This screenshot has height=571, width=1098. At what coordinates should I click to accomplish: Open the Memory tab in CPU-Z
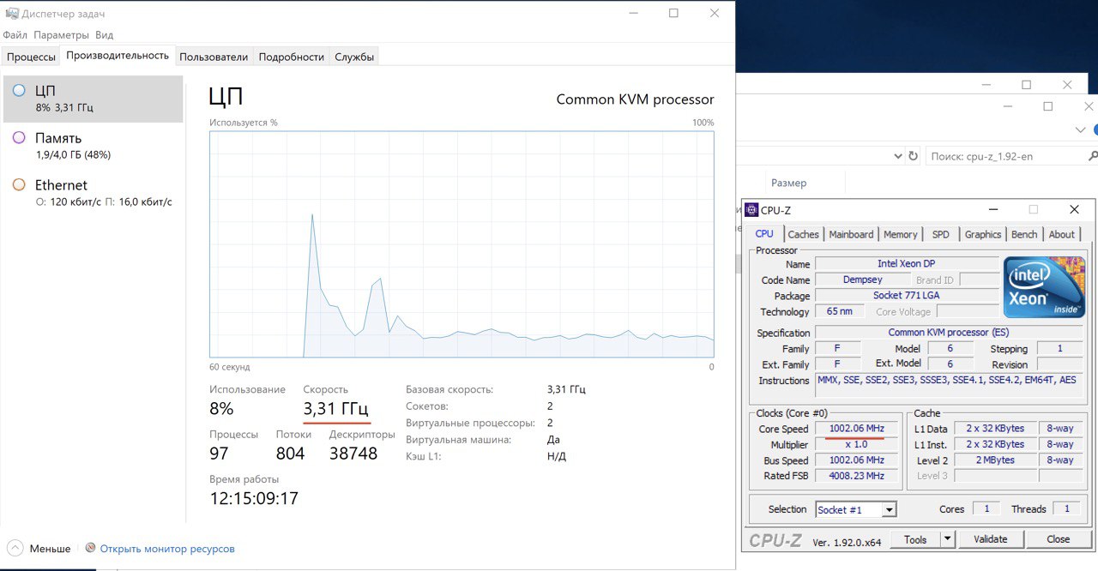pos(901,234)
